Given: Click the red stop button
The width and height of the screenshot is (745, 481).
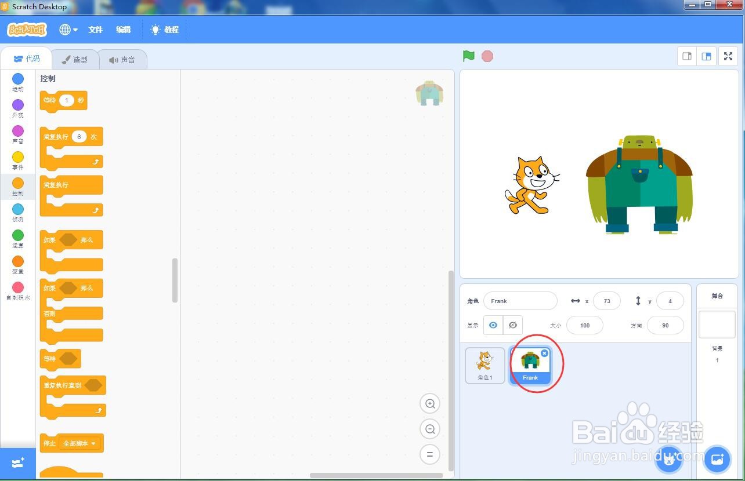Looking at the screenshot, I should pos(487,56).
